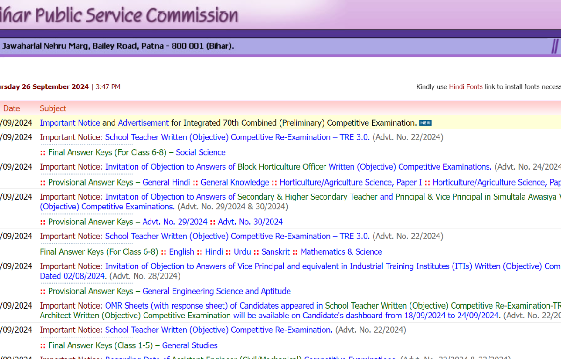The image size is (561, 359).
Task: Open Hindi final answer key for Class 6-8
Action: (x=214, y=252)
